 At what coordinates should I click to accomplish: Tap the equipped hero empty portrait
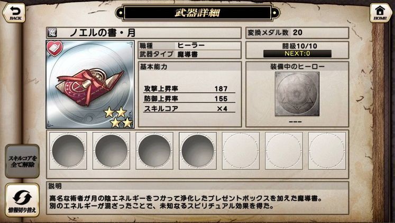[297, 94]
